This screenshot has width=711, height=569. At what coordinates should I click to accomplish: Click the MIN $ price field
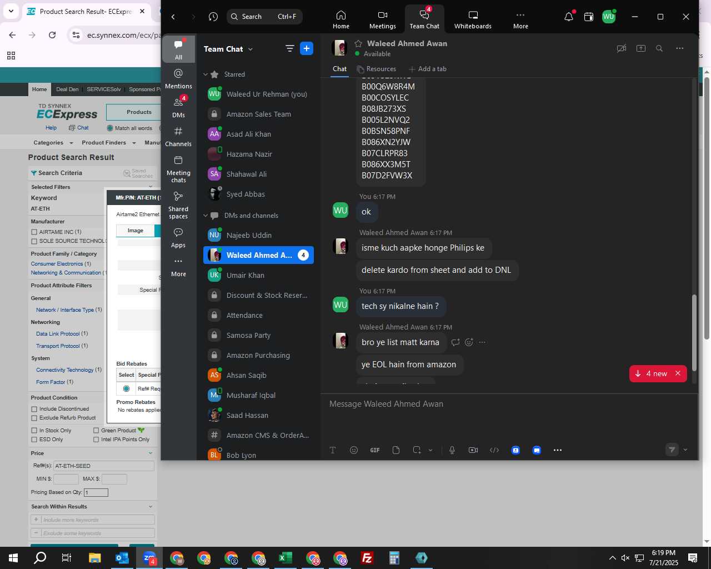(x=66, y=479)
